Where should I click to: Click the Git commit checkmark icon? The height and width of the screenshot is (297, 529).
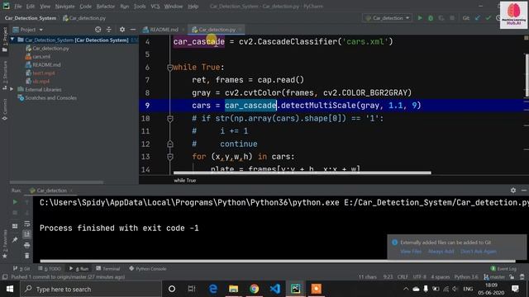(x=488, y=18)
